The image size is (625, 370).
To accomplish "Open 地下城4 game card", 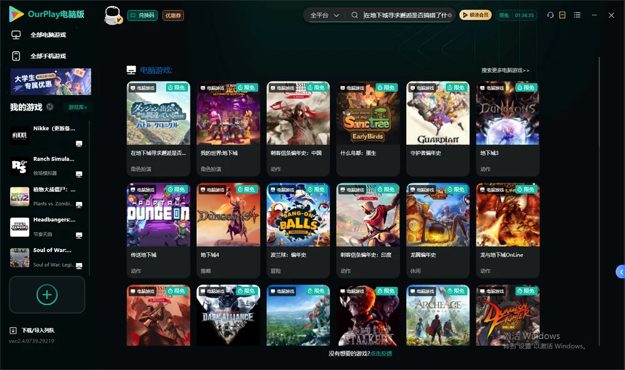I will coord(228,231).
